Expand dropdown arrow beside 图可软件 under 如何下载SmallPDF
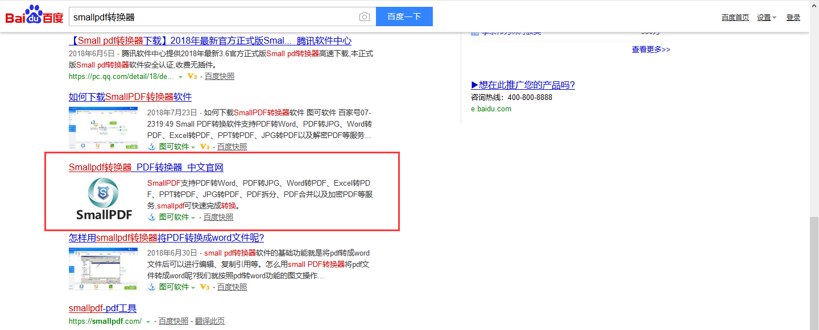The height and width of the screenshot is (330, 819). (193, 147)
